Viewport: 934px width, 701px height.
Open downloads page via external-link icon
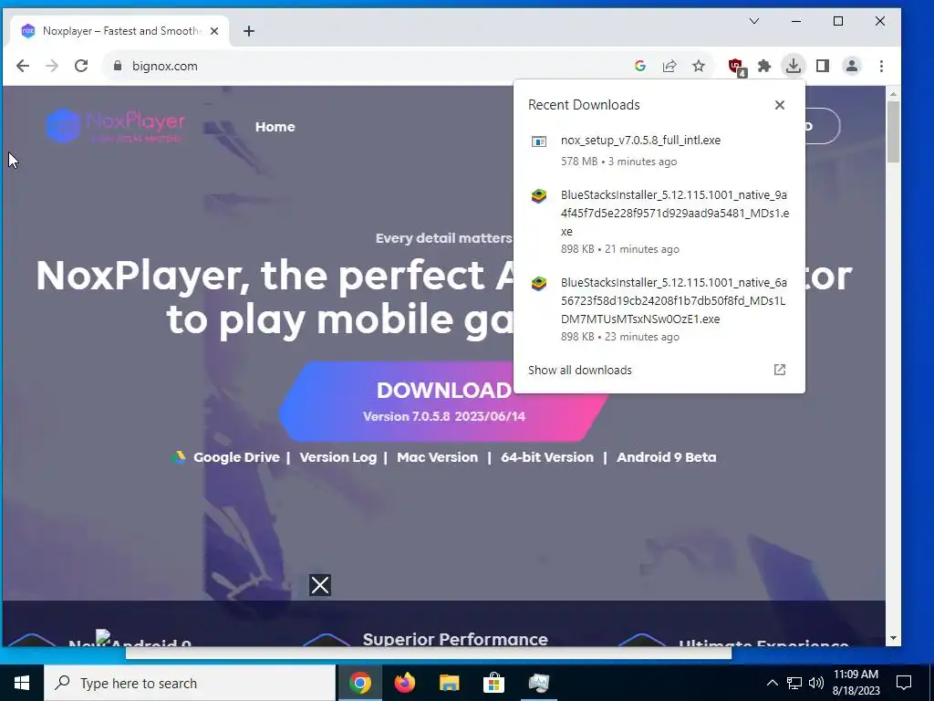(779, 370)
